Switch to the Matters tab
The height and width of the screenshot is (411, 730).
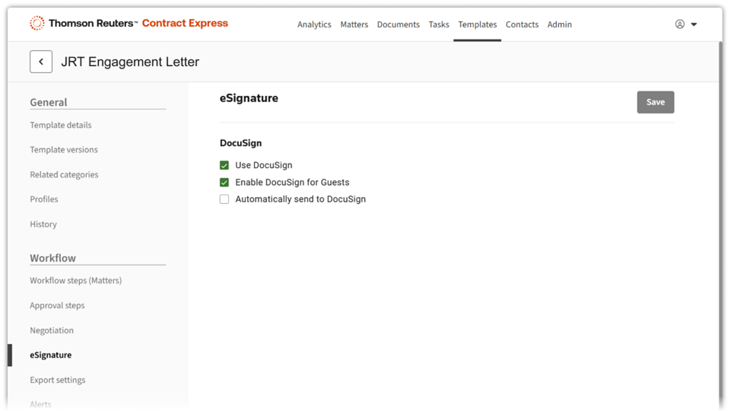coord(354,25)
